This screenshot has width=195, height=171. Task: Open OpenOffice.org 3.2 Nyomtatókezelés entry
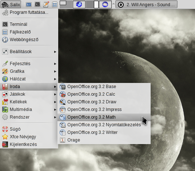click(104, 125)
